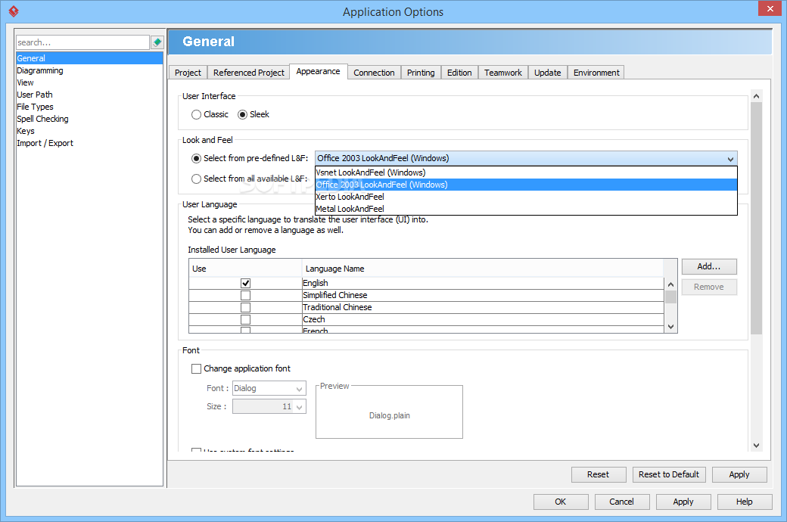Select View in the options list
Viewport: 787px width, 522px height.
point(90,82)
